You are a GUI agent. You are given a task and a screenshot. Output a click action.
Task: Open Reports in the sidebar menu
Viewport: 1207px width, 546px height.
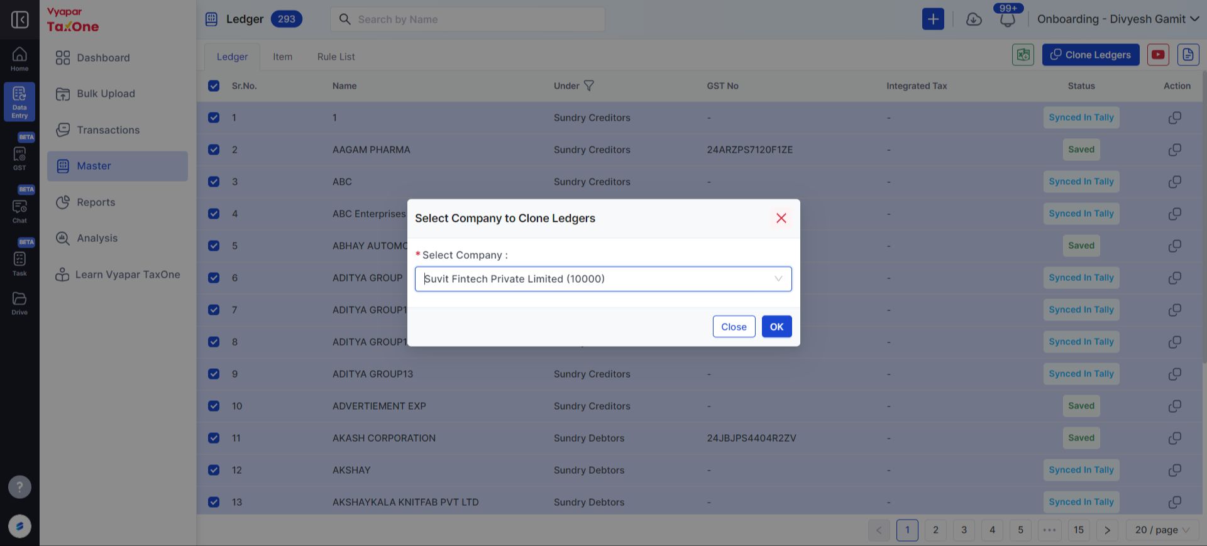coord(117,202)
